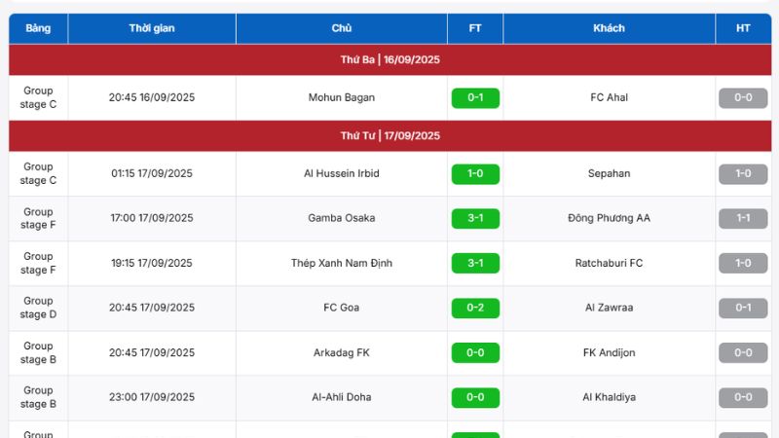Select the Thời gian column header
This screenshot has height=438, width=779.
point(151,28)
